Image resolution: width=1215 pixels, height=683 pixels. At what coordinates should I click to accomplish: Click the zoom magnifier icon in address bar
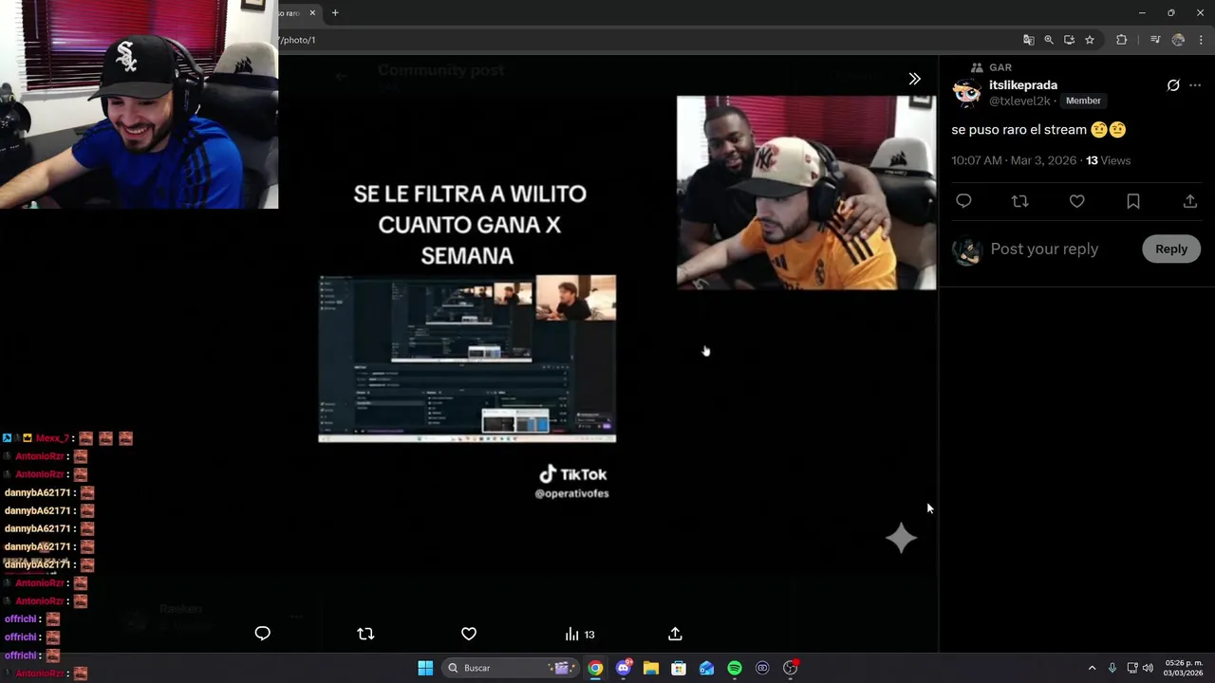click(x=1049, y=40)
